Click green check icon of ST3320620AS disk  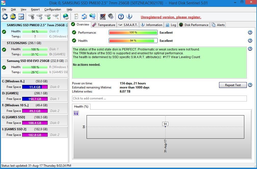click(4, 49)
